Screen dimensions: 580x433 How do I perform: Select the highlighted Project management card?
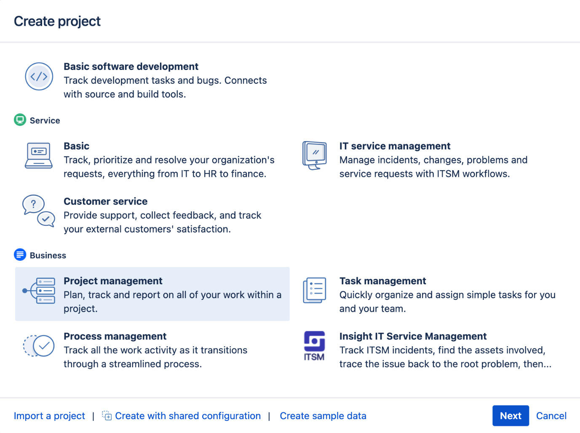[x=152, y=294]
